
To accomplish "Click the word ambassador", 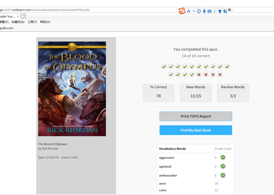I will 168,175.
